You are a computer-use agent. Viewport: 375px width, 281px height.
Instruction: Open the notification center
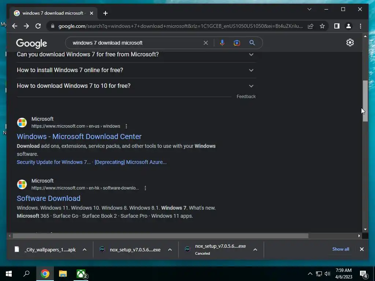point(363,274)
